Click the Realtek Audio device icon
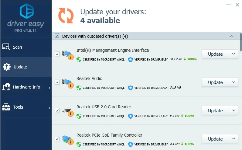This screenshot has width=242, height=150. (x=68, y=83)
